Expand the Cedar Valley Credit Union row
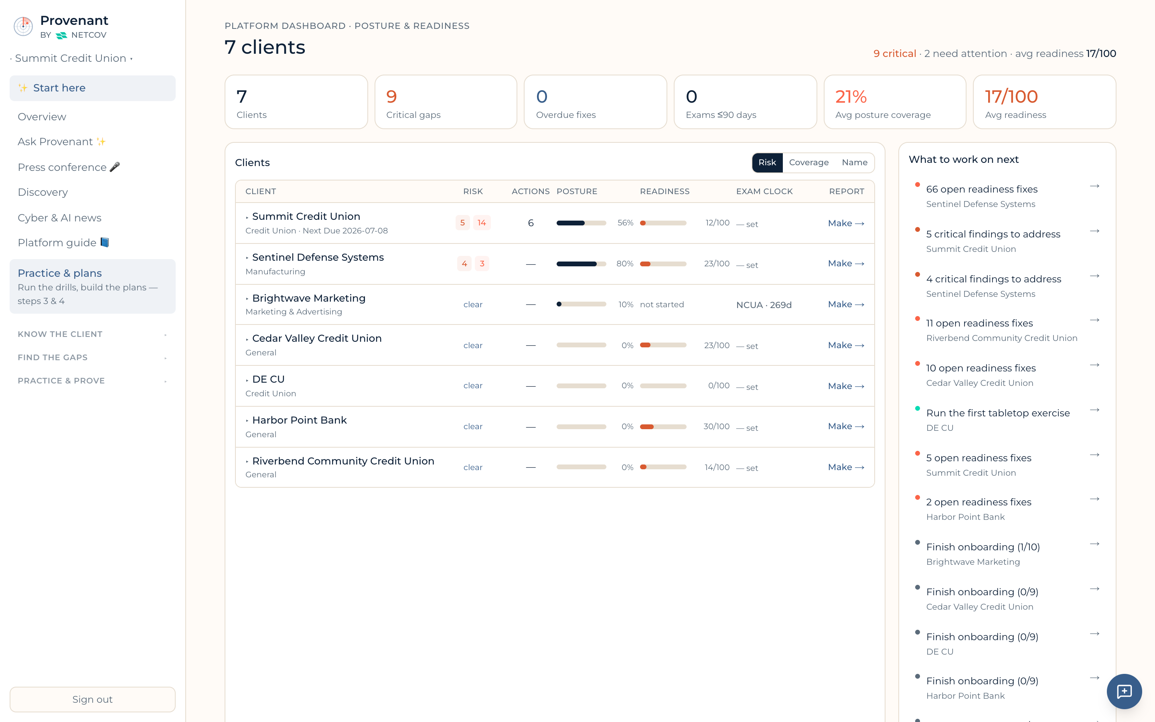This screenshot has width=1155, height=722. tap(247, 339)
